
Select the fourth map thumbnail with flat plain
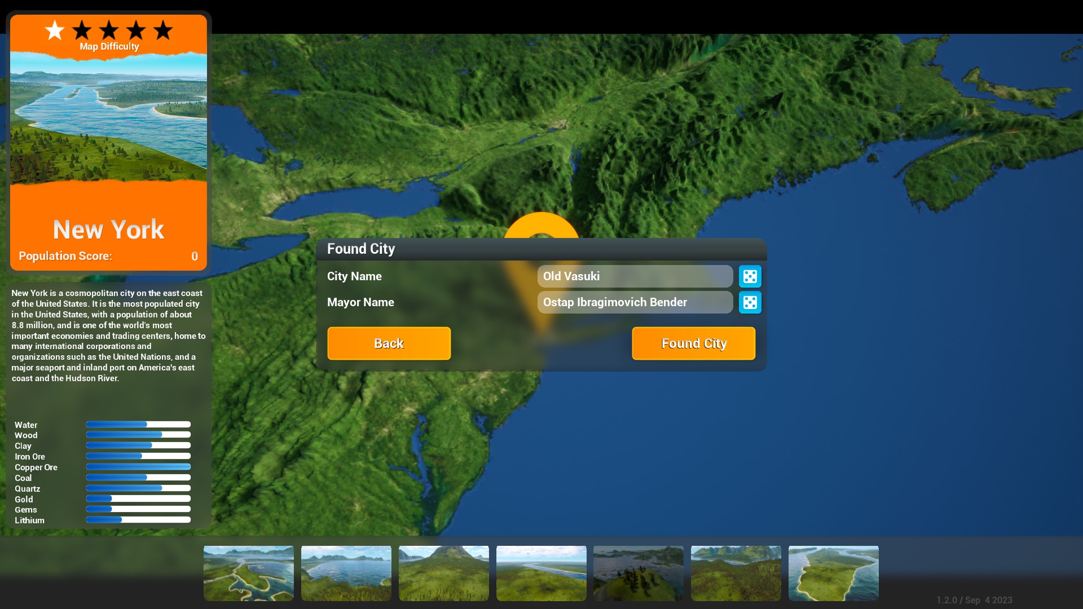541,573
